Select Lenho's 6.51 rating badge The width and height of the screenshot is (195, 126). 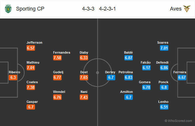[164, 107]
